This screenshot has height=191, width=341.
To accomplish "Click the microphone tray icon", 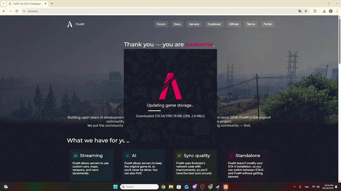I will tap(300, 187).
